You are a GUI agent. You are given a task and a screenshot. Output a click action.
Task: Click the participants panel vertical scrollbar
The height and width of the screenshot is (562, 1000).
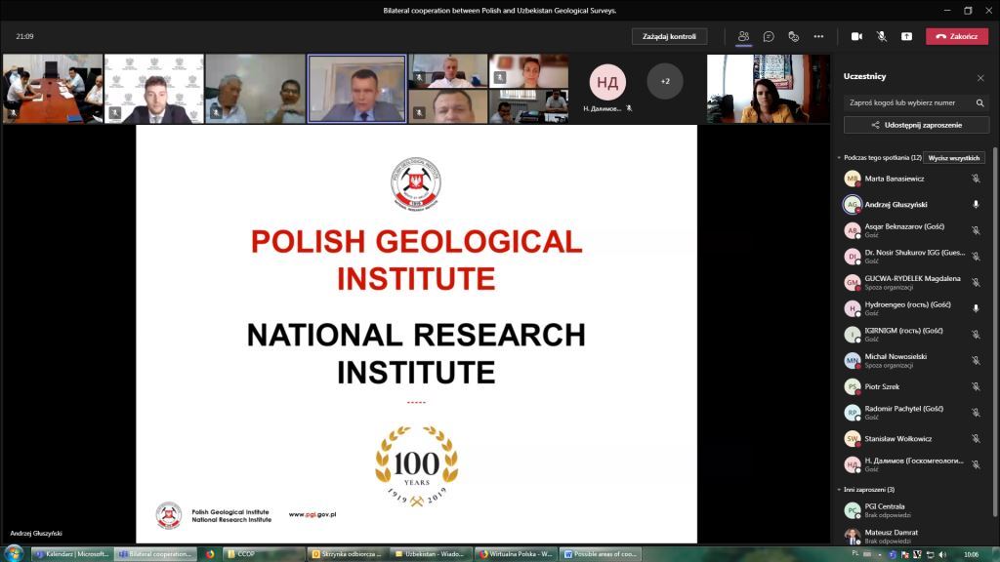(x=994, y=332)
